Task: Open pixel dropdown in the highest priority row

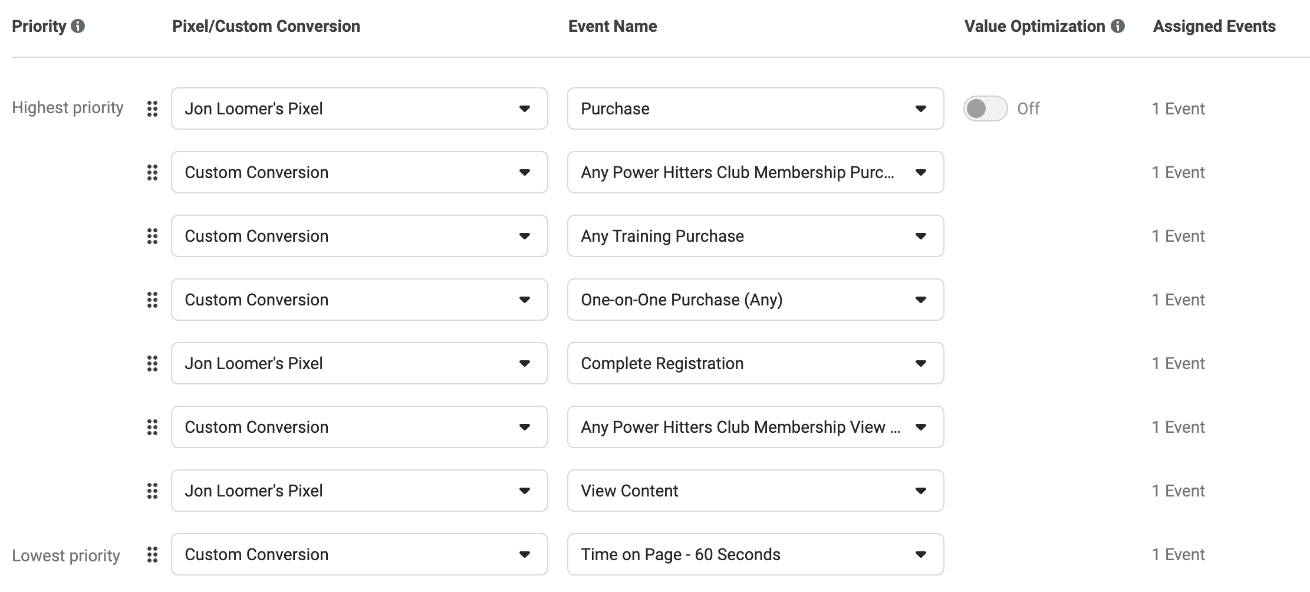Action: tap(359, 108)
